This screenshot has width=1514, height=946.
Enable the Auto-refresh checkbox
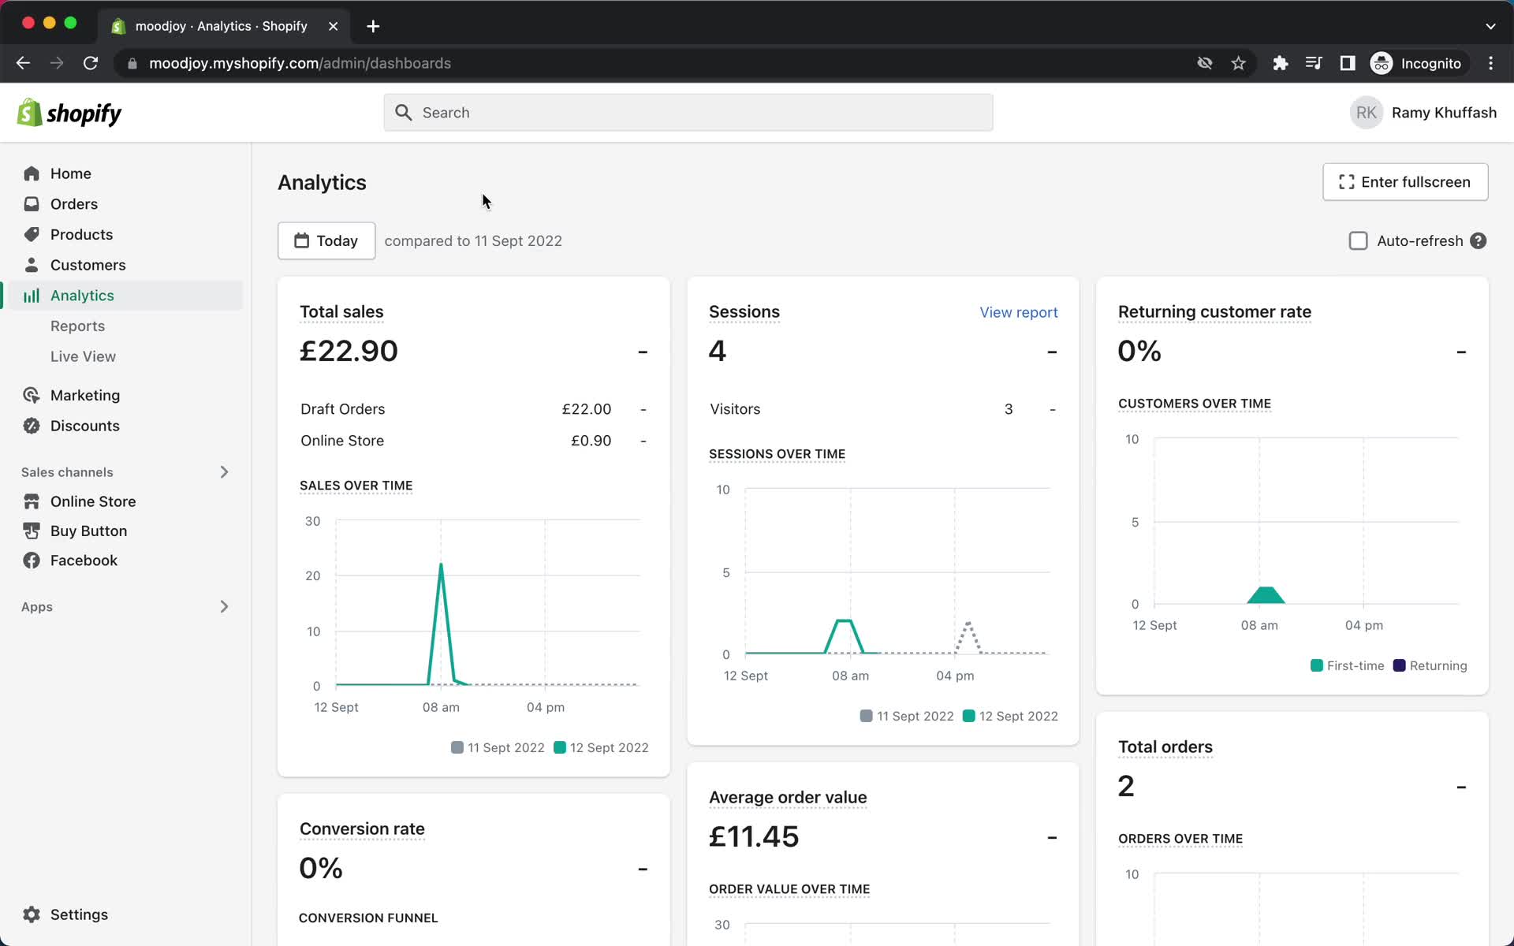(1358, 241)
